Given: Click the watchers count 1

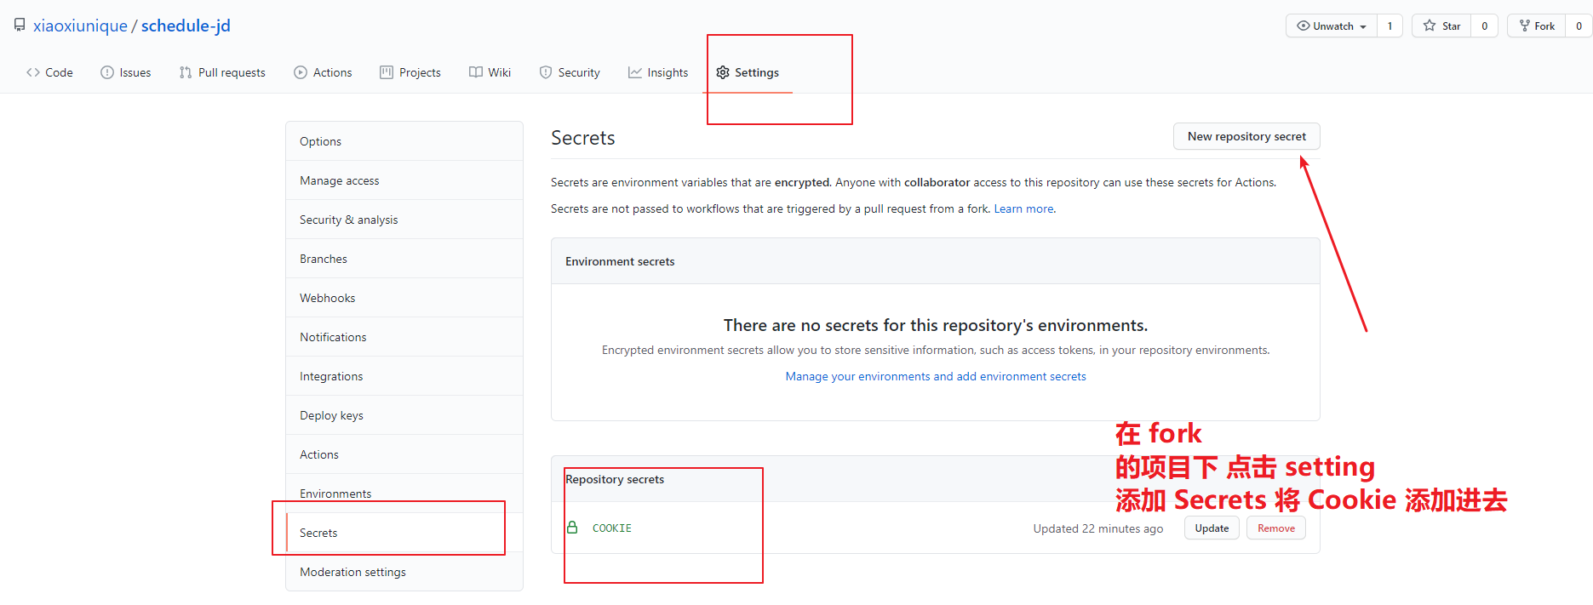Looking at the screenshot, I should [1390, 26].
